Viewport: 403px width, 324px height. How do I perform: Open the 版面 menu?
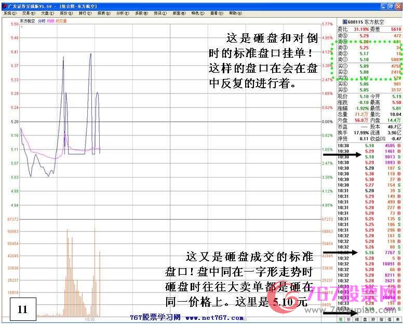pos(179,13)
